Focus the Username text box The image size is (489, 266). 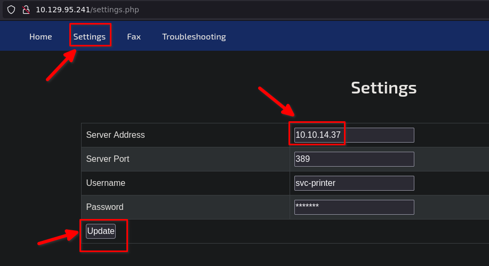(354, 183)
